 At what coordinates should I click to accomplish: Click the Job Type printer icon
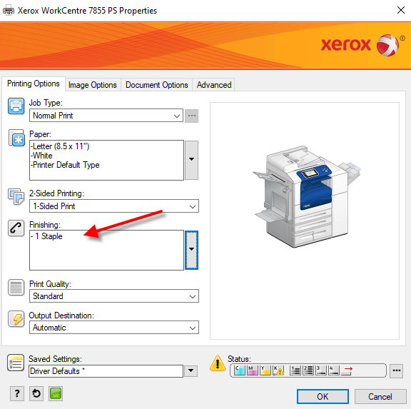click(16, 106)
